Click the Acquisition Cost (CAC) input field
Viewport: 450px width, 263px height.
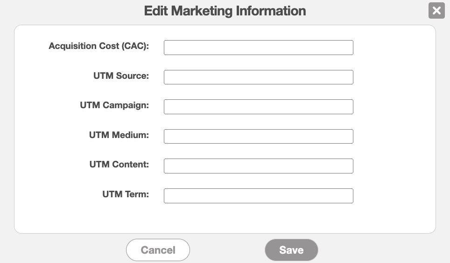tap(258, 48)
